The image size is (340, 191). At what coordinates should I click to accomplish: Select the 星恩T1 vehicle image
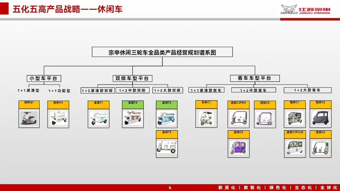[99, 118]
